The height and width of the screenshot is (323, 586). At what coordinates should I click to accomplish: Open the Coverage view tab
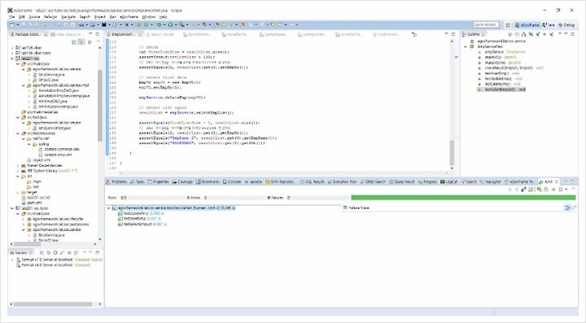182,181
